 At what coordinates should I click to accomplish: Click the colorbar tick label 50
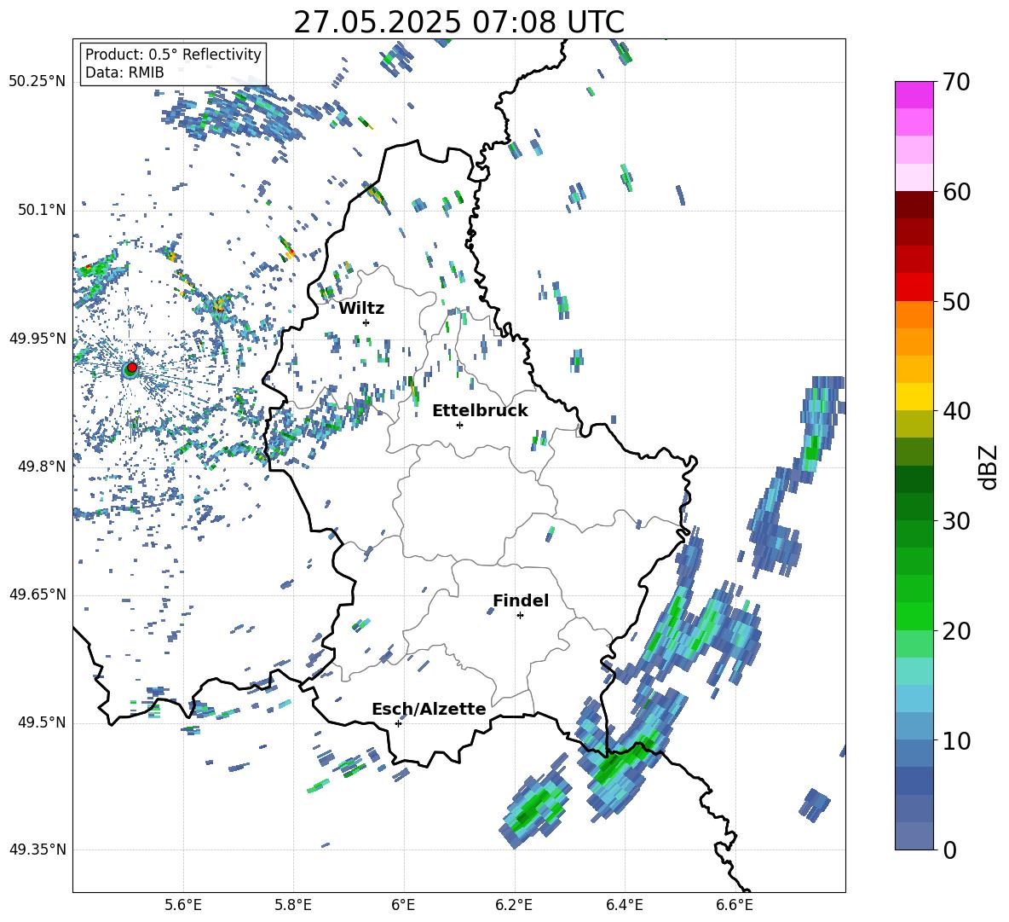click(955, 301)
